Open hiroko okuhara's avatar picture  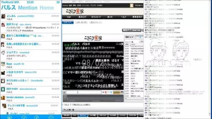tap(3, 98)
